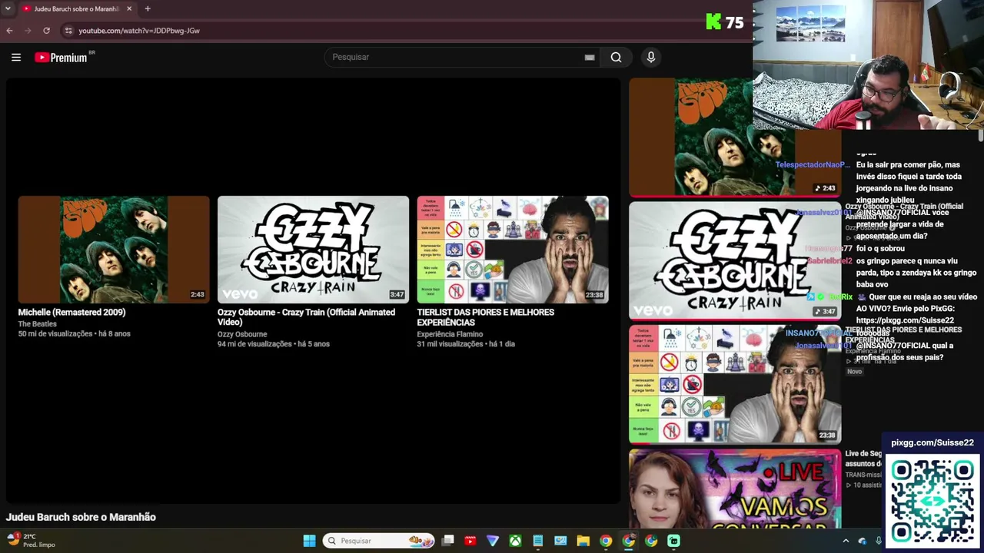
Task: Open the purple triangle app on taskbar
Action: 493,541
